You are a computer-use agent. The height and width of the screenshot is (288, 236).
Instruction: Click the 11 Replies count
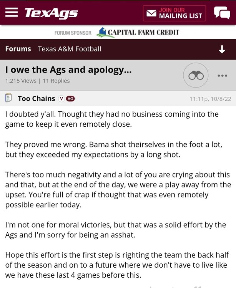(x=56, y=81)
